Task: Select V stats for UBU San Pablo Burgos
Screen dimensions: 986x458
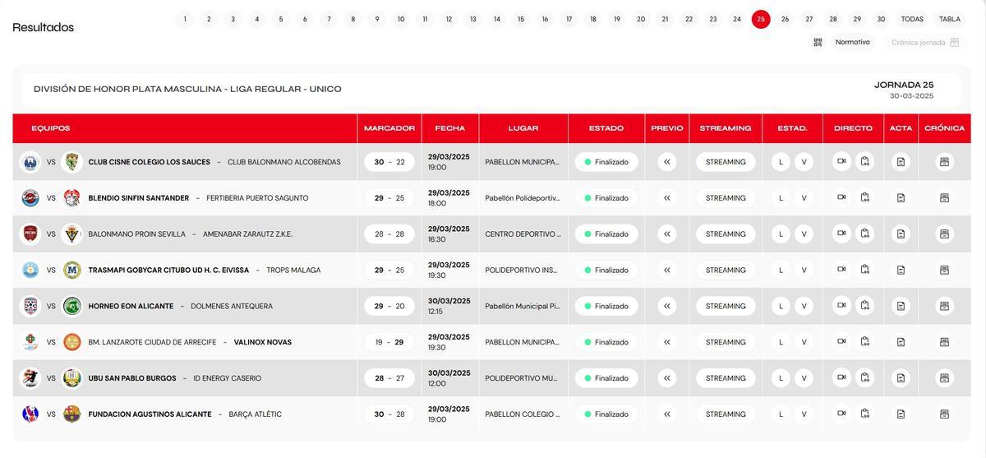Action: pos(804,378)
